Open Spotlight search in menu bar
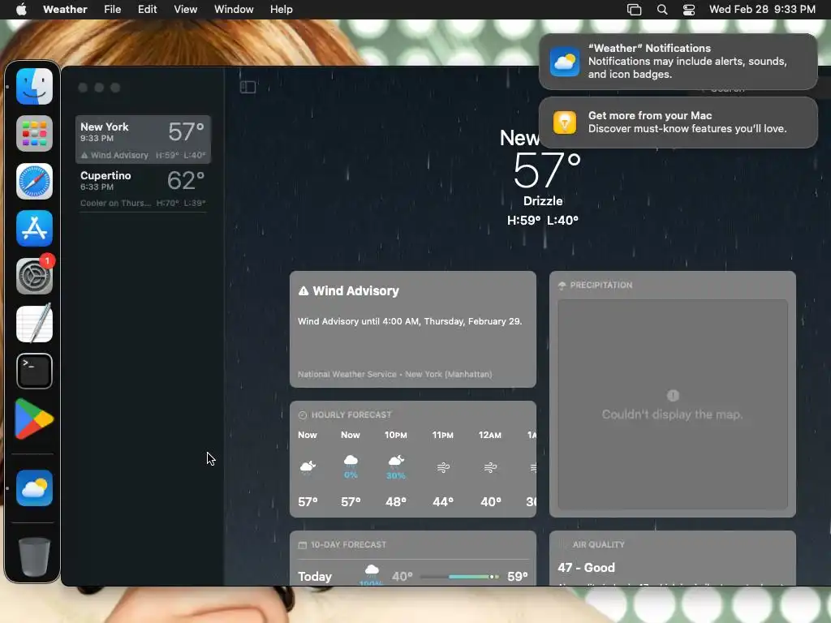 (662, 10)
